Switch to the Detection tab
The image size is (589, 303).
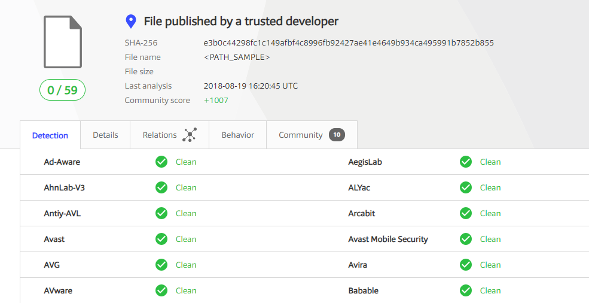coord(50,135)
